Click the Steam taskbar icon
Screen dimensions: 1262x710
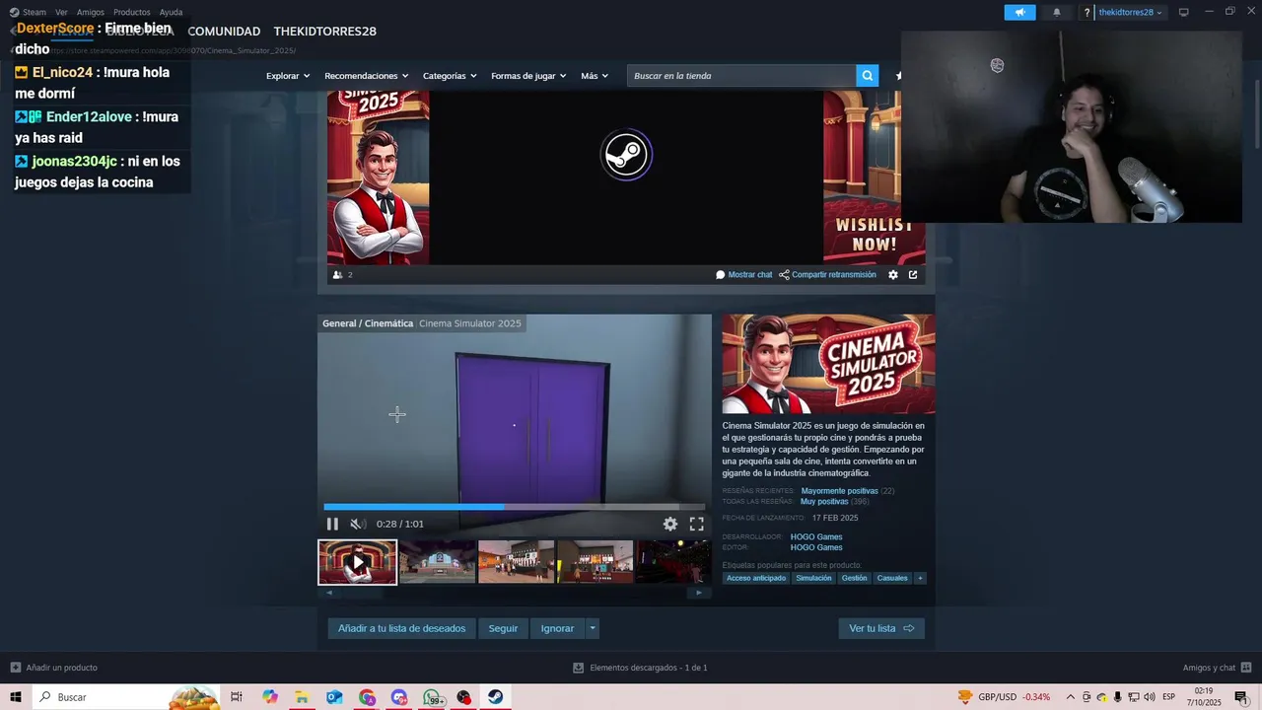(495, 697)
